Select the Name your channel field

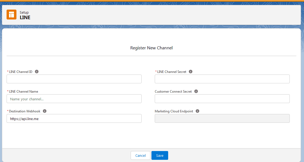point(74,99)
